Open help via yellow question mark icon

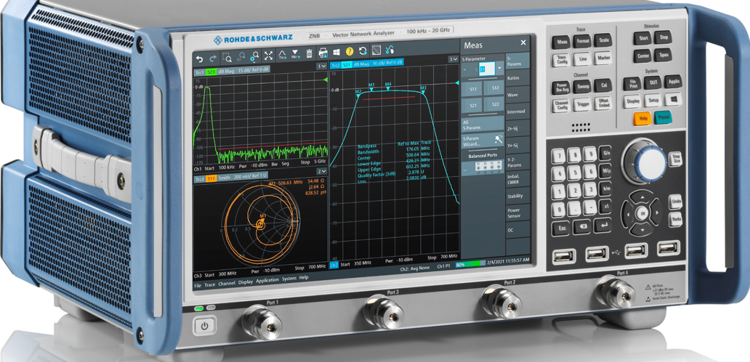point(350,51)
